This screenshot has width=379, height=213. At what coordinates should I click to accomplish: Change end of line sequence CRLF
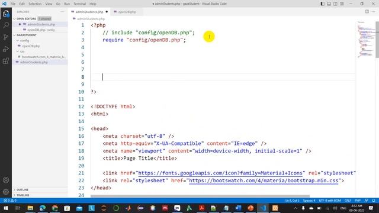coord(348,201)
